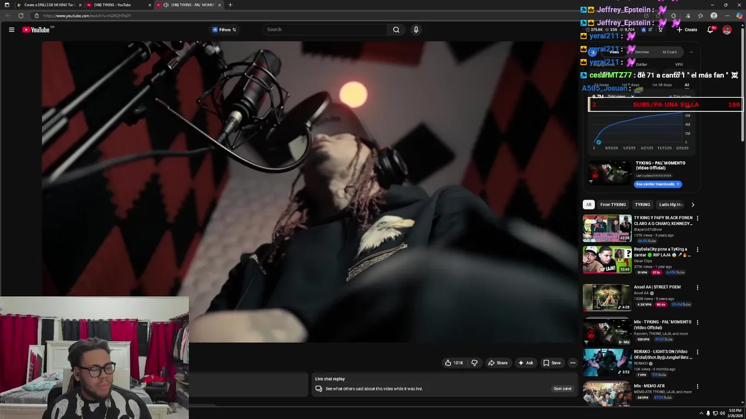Open the Copilot icon in browser toolbar
The height and width of the screenshot is (419, 746).
739,16
